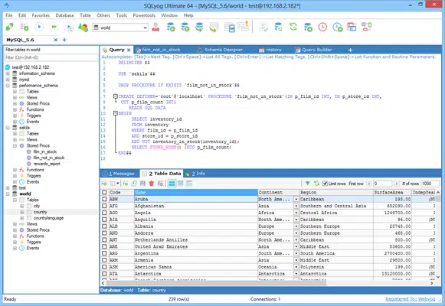Check the row checkbox for Aruba
This screenshot has height=306, width=445.
click(104, 199)
